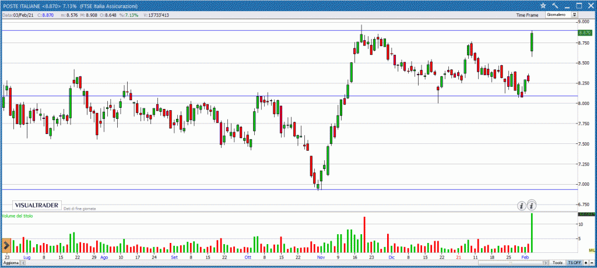Viewport: 597px width, 268px height.
Task: Click the tallest red volume bar in November
Action: coord(364,234)
